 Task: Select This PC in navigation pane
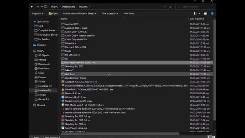tap(40, 51)
